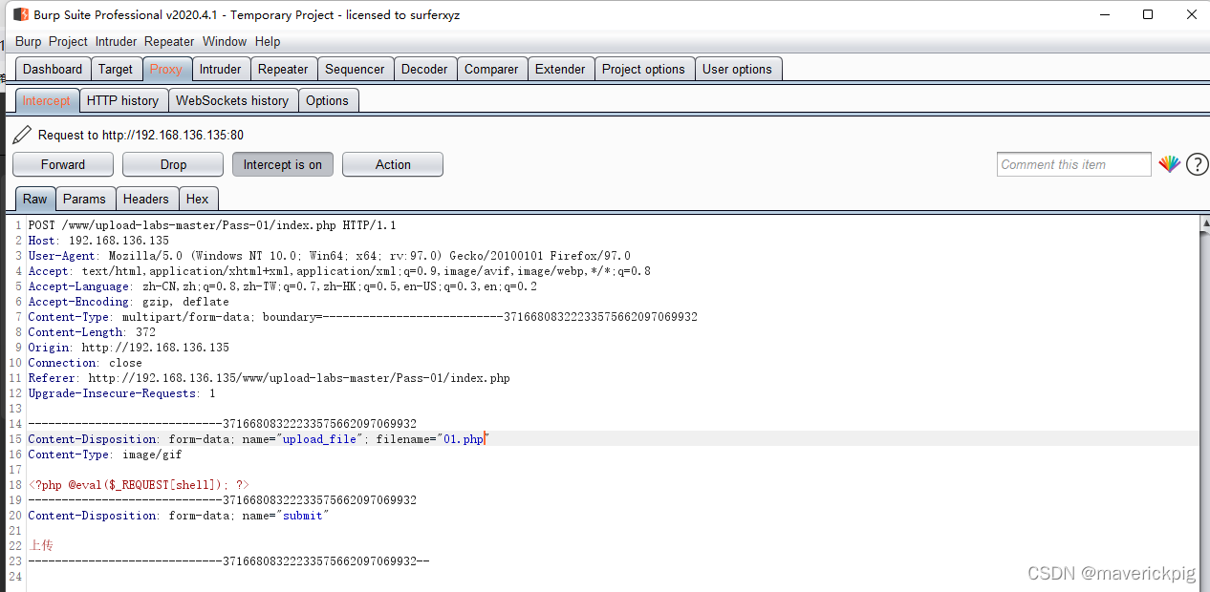The image size is (1210, 592).
Task: Click the Upgrade-Insecure-Requests: 1 line
Action: 122,393
